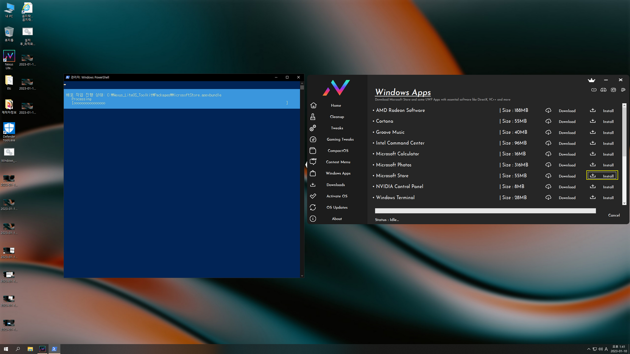
Task: Click the cloud download icon for AMD Radeon Software
Action: (x=548, y=110)
